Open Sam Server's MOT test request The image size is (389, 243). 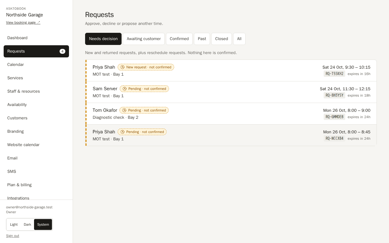231,92
